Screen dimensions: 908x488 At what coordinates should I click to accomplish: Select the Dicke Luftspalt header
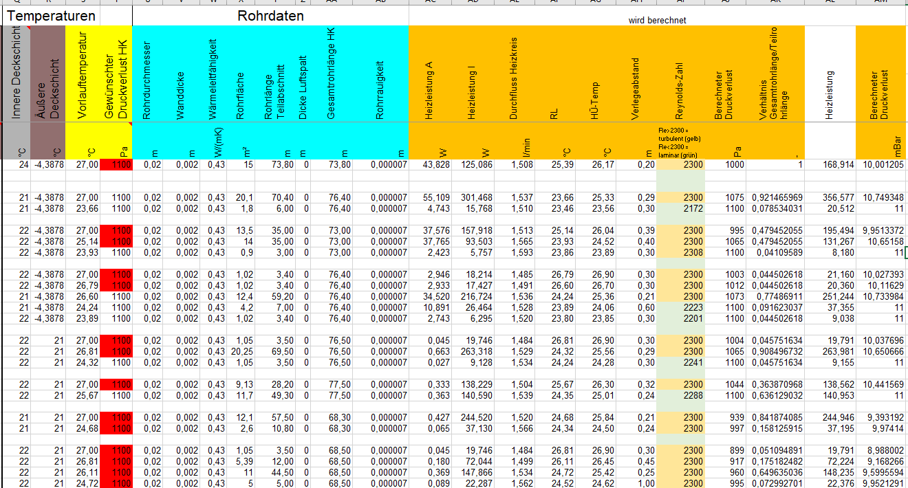(x=303, y=74)
